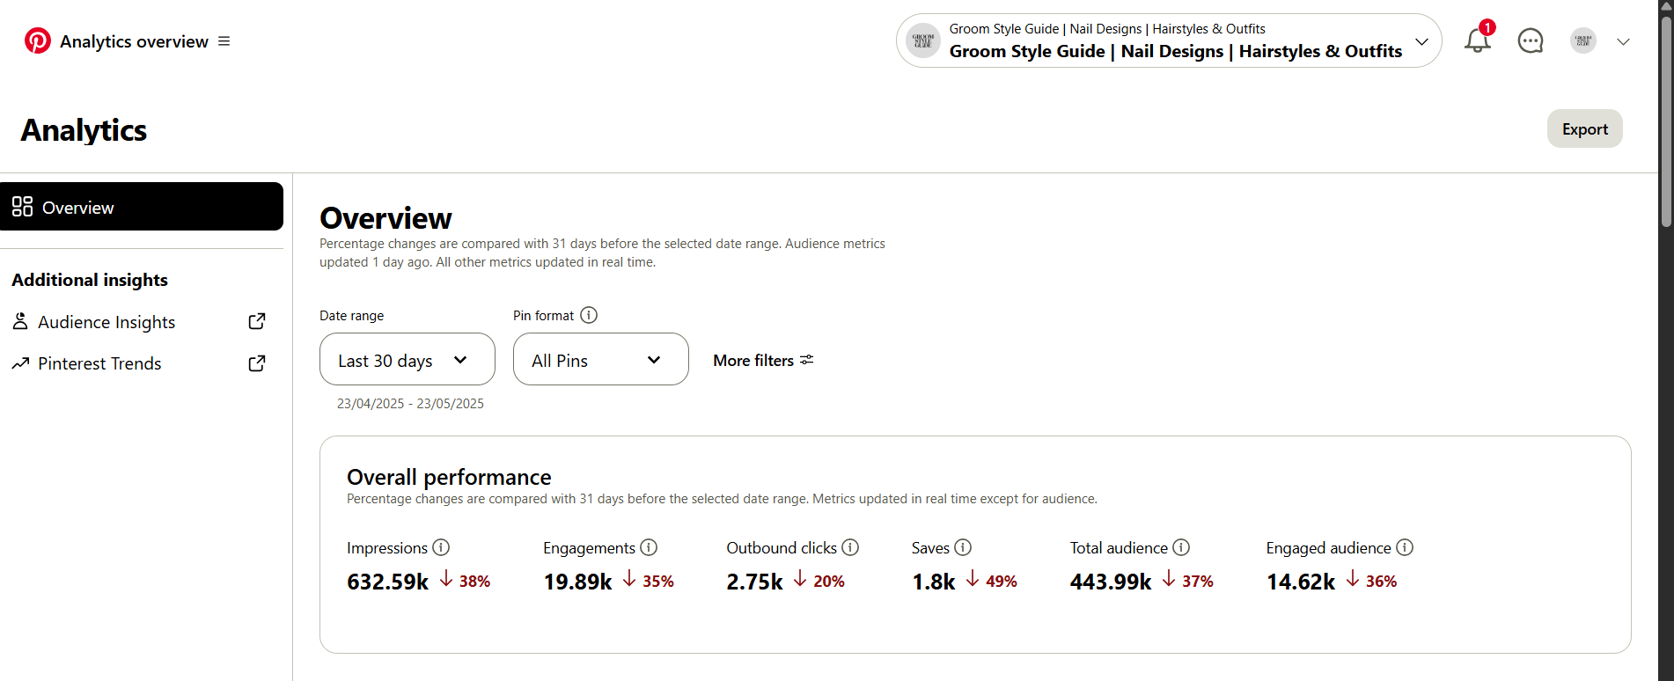Open the messages speech bubble icon

click(1531, 40)
